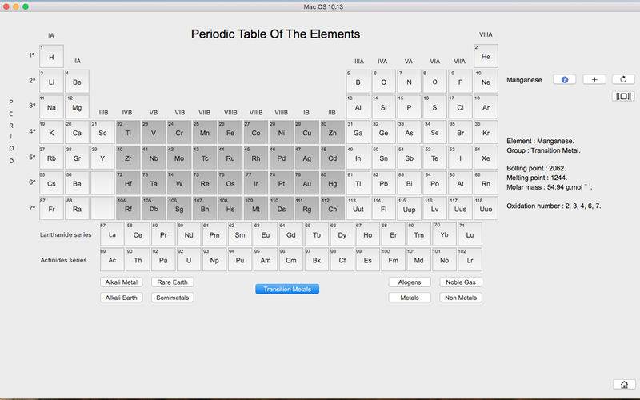The width and height of the screenshot is (640, 400).
Task: Click the Alkali Earth button
Action: pyautogui.click(x=122, y=298)
